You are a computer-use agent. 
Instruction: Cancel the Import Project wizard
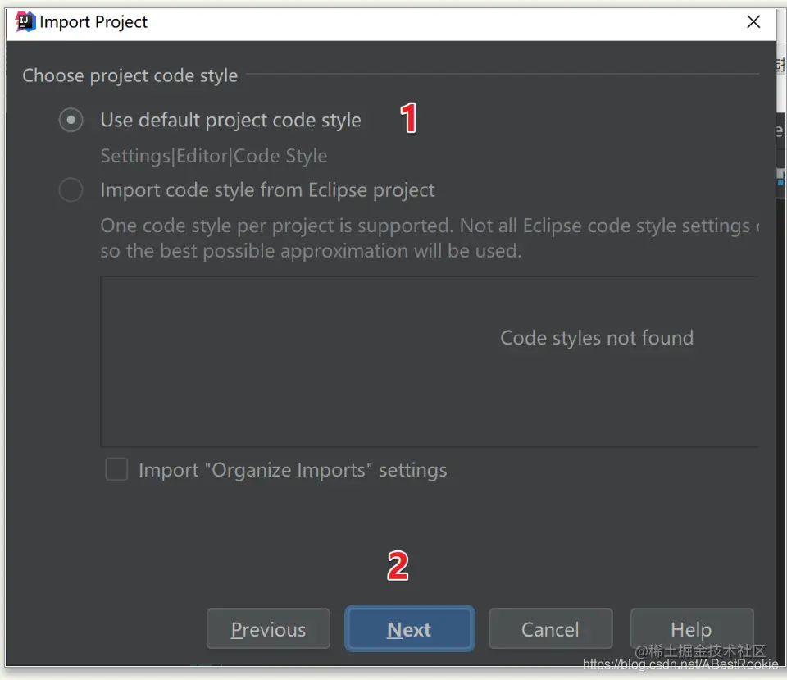pyautogui.click(x=551, y=629)
